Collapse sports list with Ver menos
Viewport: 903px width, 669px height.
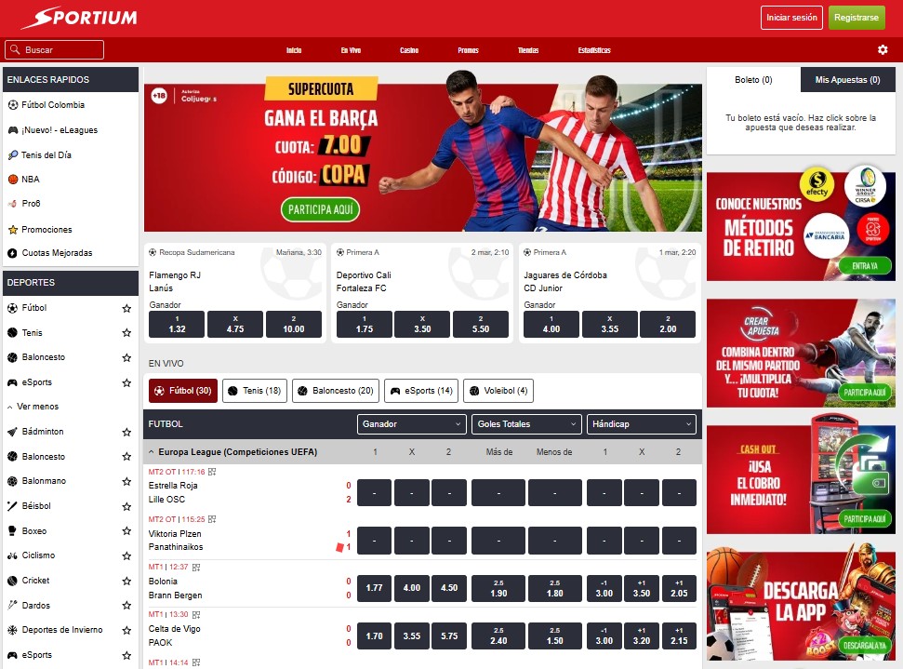pos(33,407)
